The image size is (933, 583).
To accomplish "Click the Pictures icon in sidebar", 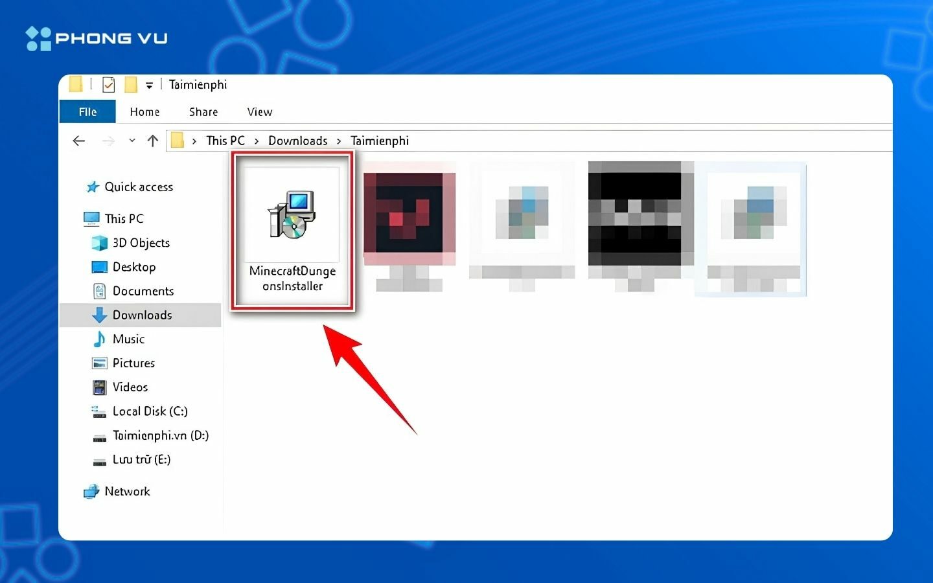I will tap(99, 363).
